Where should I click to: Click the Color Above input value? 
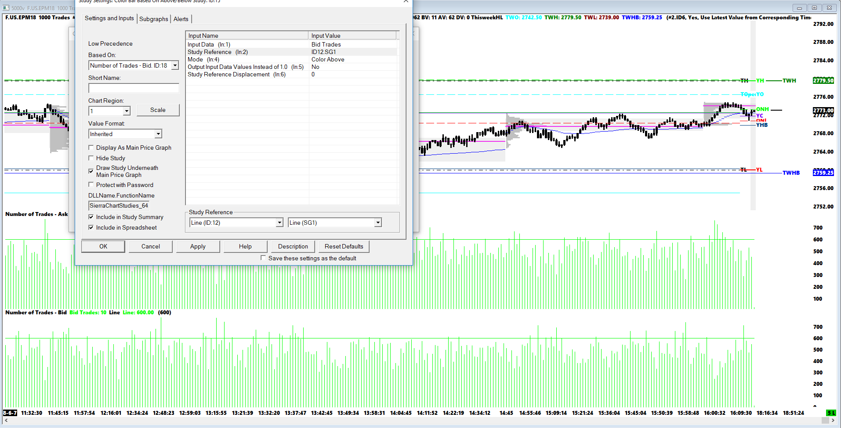click(328, 59)
